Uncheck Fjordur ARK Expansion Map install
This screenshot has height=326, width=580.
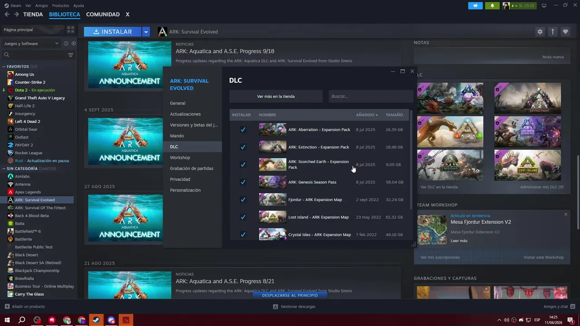(x=243, y=200)
